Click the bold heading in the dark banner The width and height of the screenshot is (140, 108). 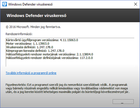point(36,15)
